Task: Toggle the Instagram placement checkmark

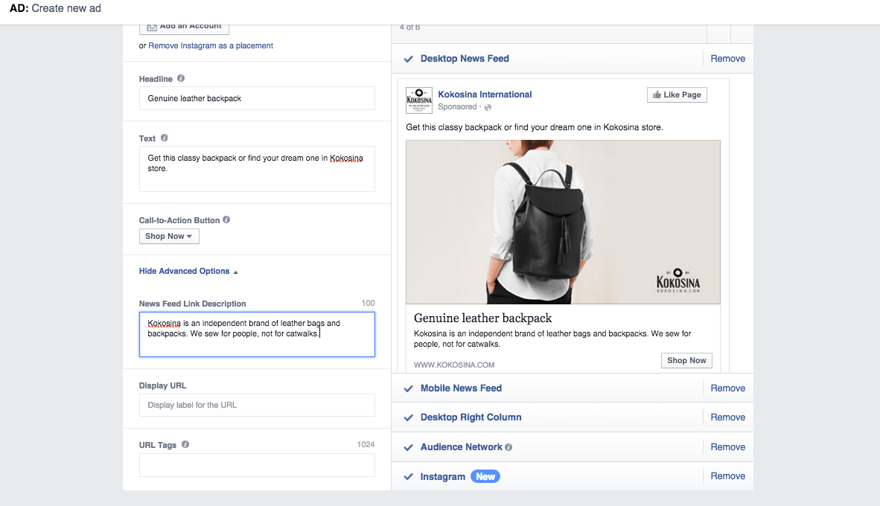Action: (x=409, y=477)
